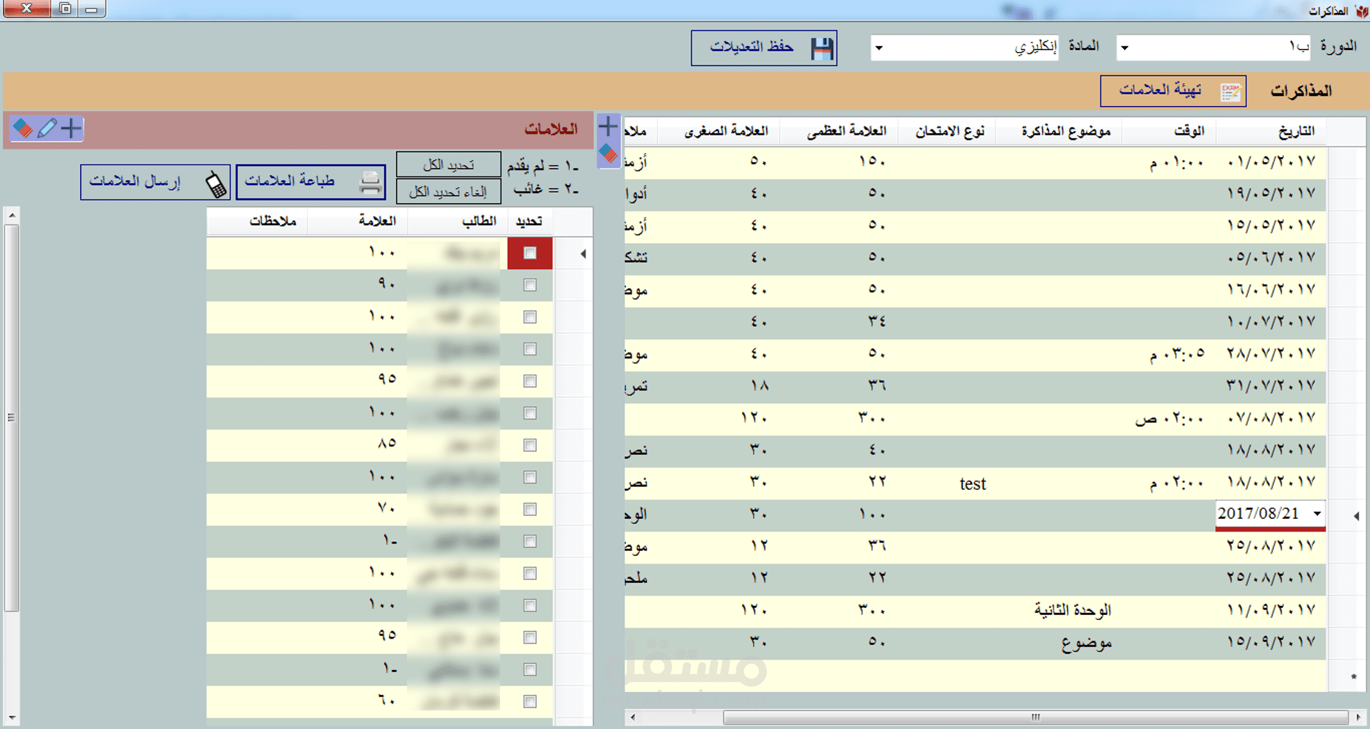Open the date picker dropdown 2017/08/21
Viewport: 1370px width, 729px height.
tap(1317, 514)
